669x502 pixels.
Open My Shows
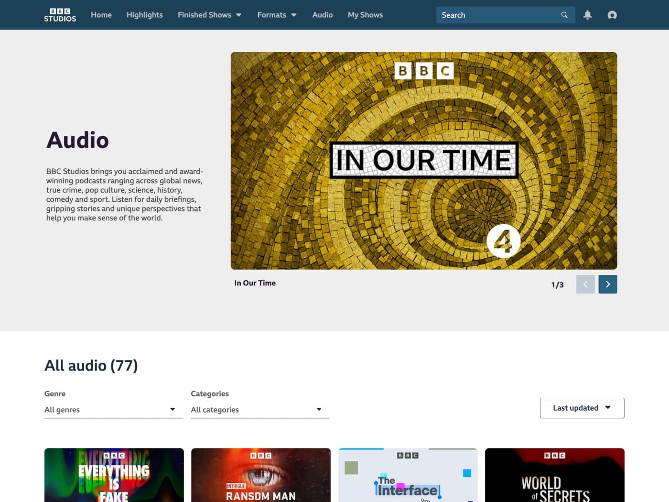click(x=365, y=15)
